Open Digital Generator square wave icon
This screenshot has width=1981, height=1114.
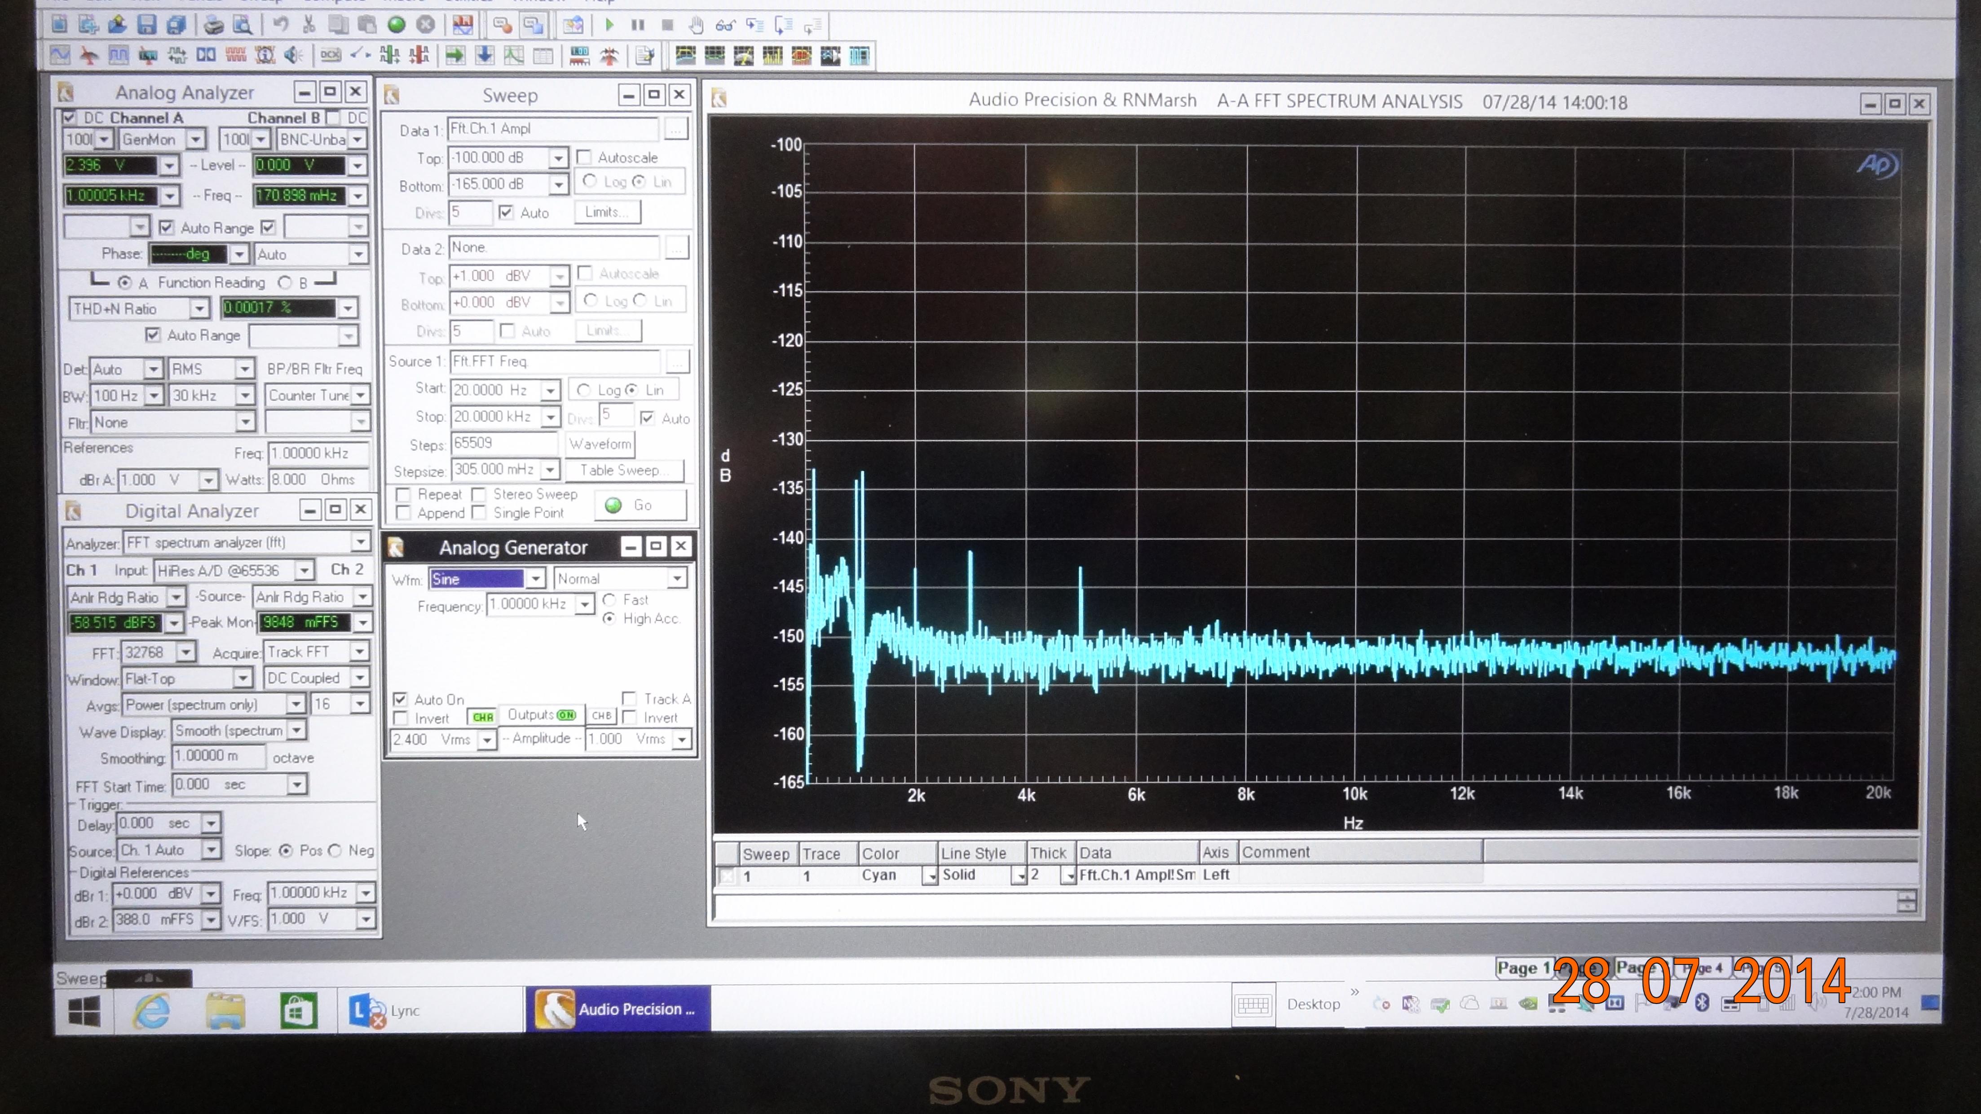pos(119,55)
